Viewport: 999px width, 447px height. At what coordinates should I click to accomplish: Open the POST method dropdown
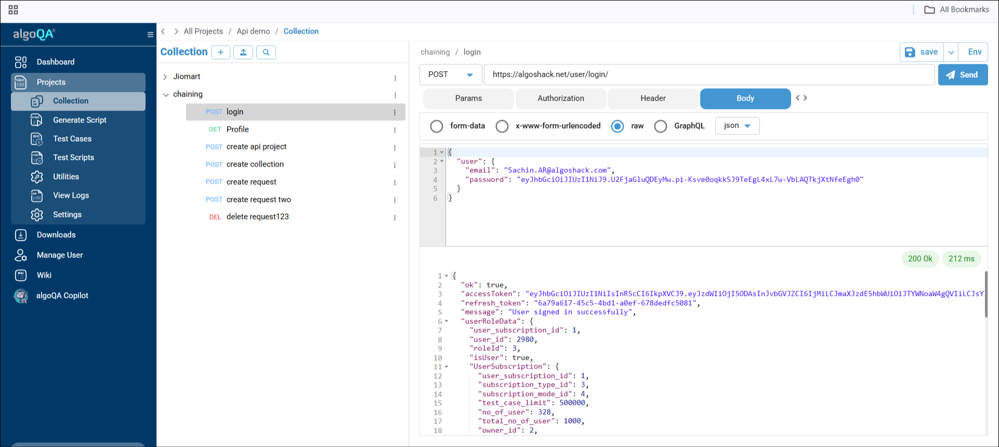point(450,75)
